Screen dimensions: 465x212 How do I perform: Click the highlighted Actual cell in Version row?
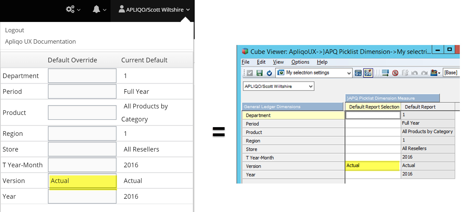click(x=372, y=166)
